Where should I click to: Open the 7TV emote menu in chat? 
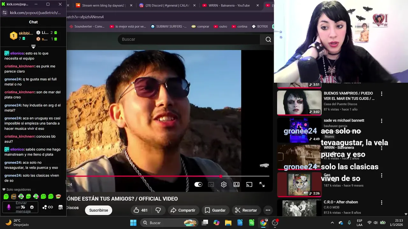click(23, 207)
